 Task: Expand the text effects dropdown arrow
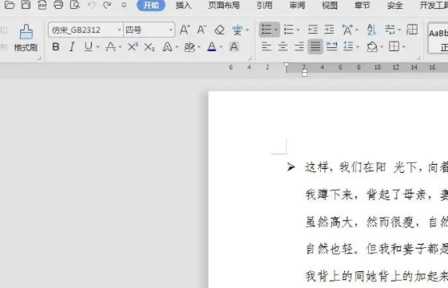[176, 47]
